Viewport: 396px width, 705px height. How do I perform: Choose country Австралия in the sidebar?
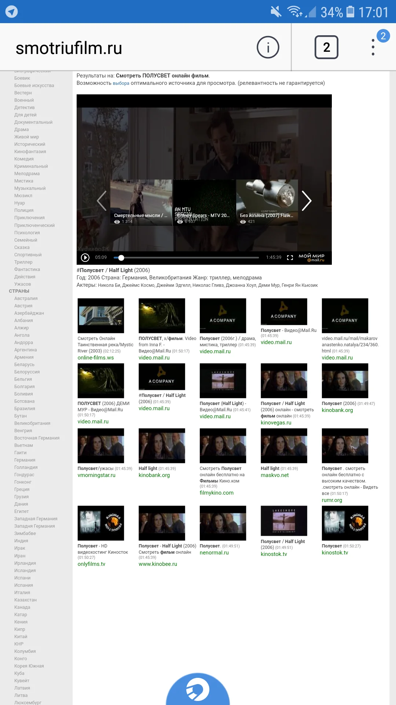point(26,299)
